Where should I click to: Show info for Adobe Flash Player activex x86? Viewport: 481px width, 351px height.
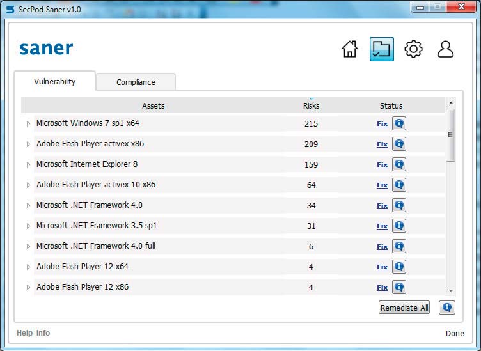click(x=398, y=144)
